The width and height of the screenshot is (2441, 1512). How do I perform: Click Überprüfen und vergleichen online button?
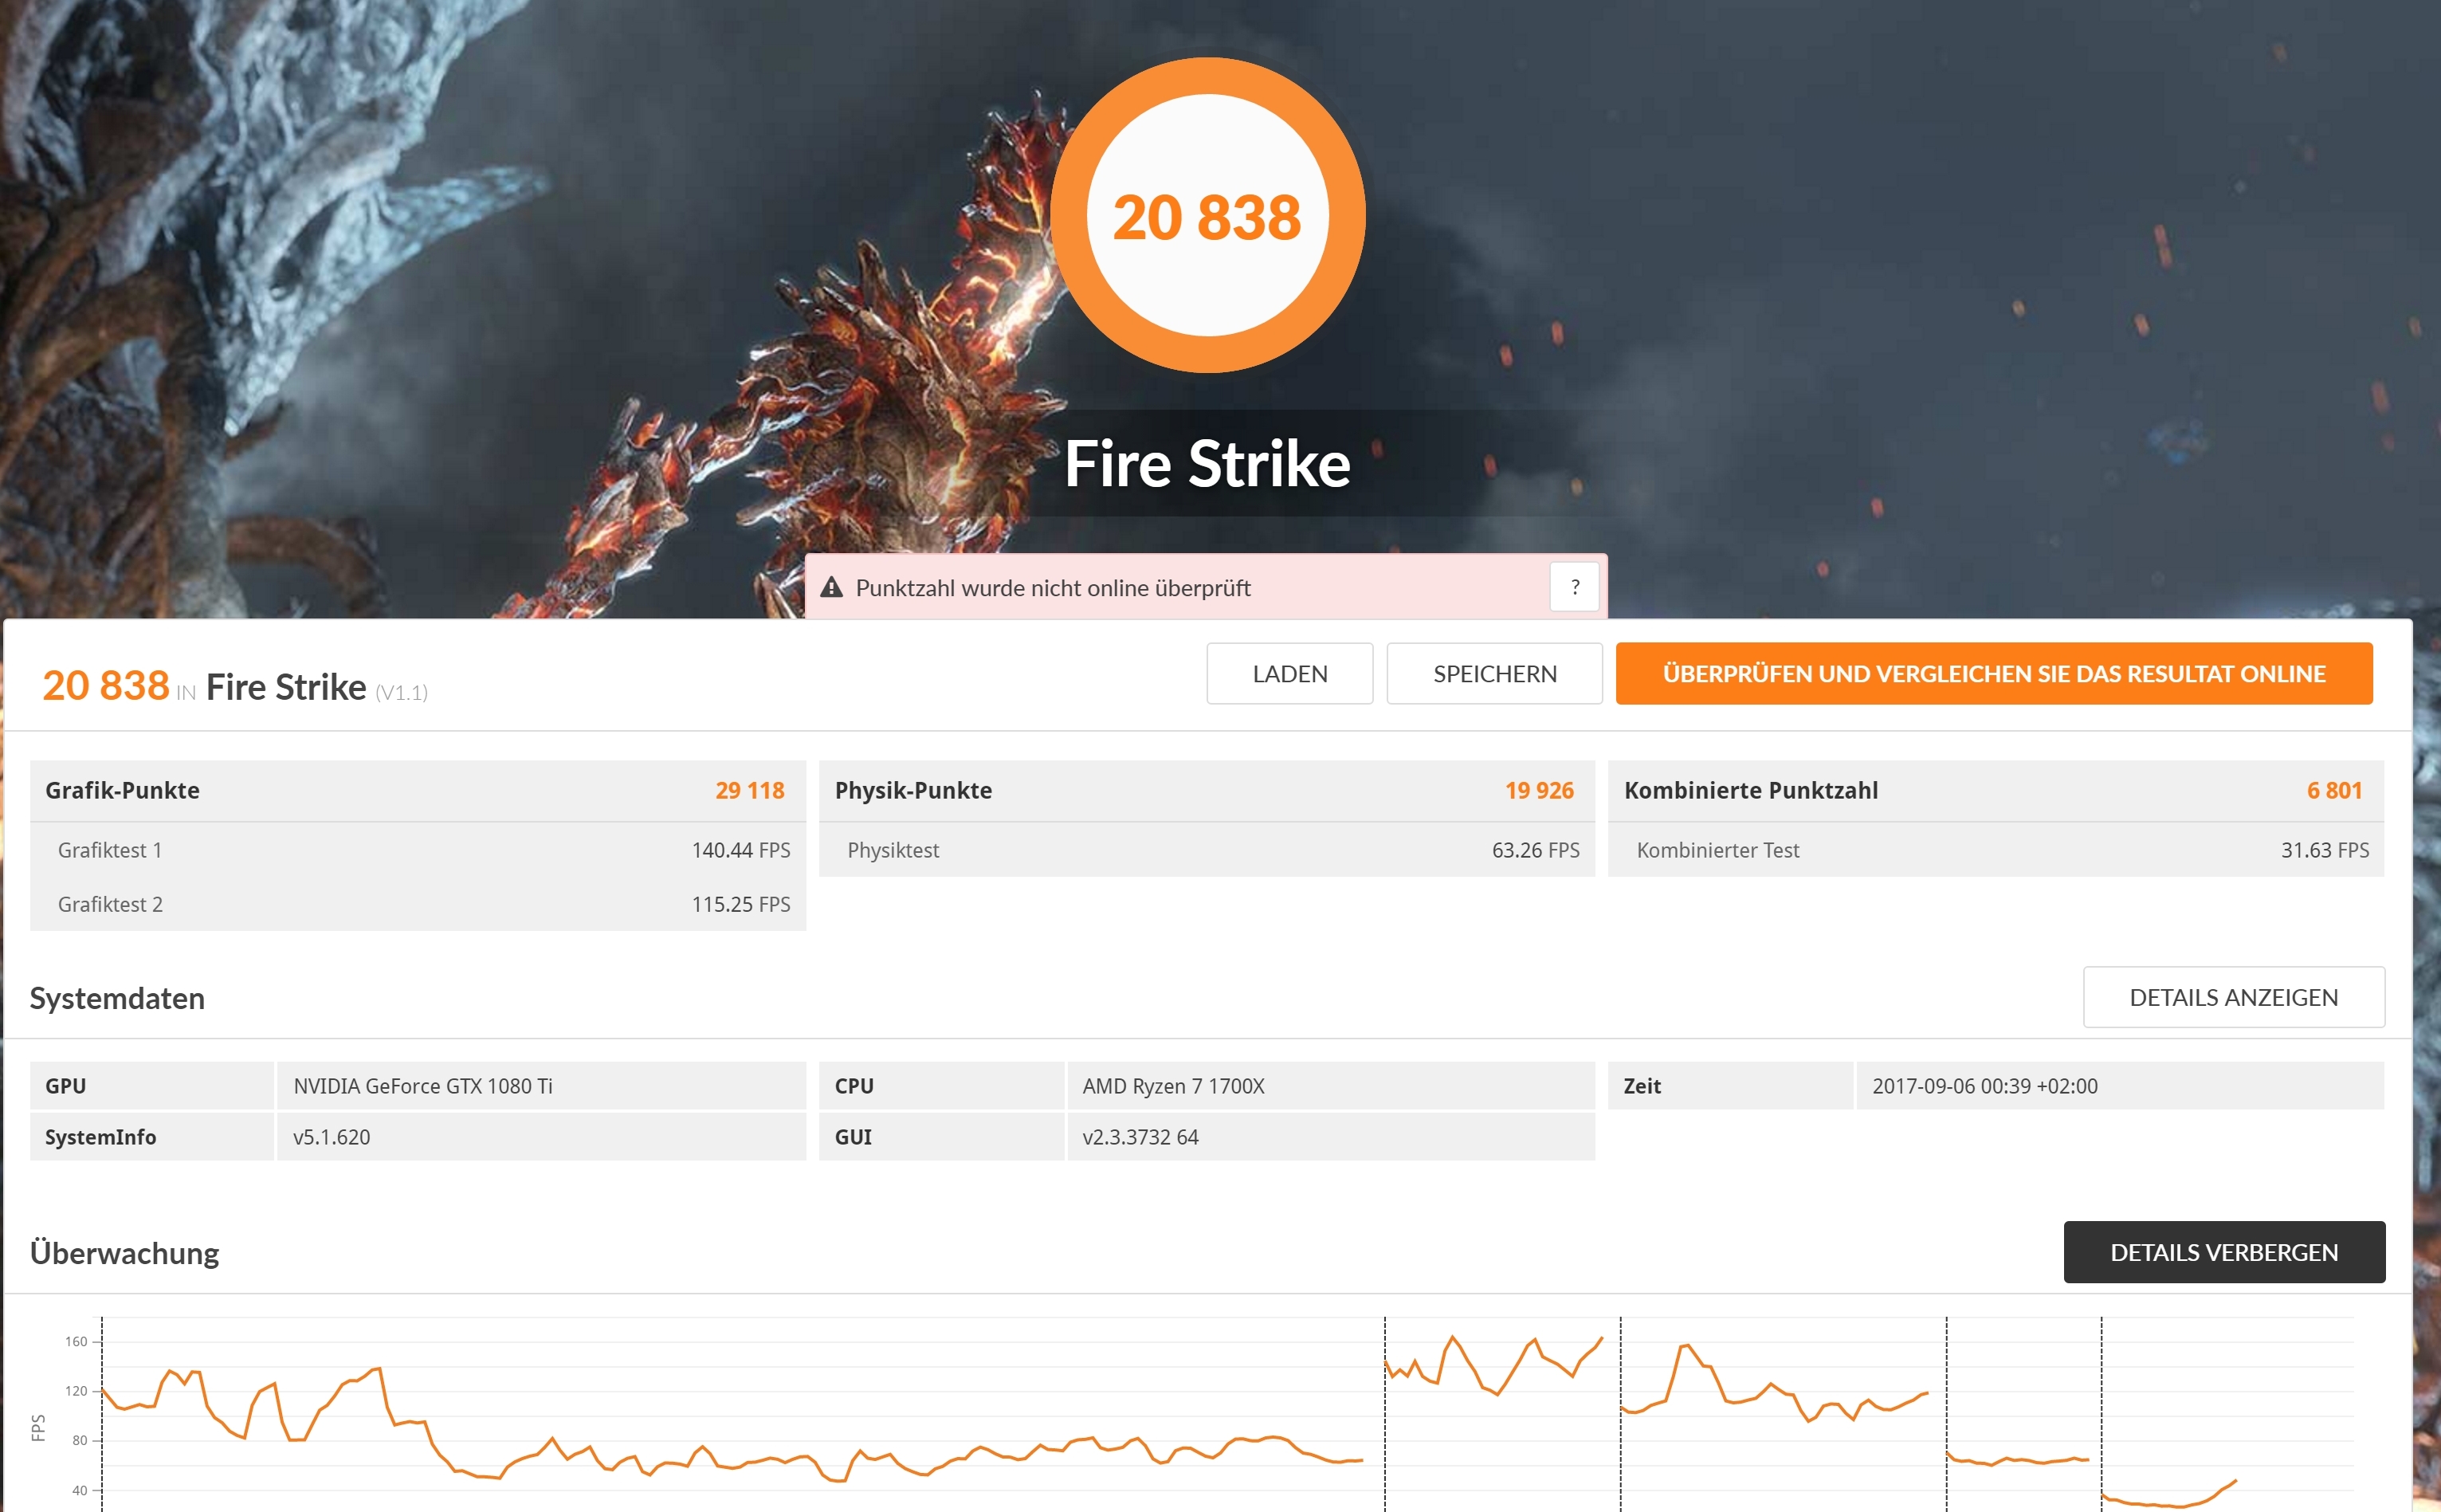(x=1993, y=674)
